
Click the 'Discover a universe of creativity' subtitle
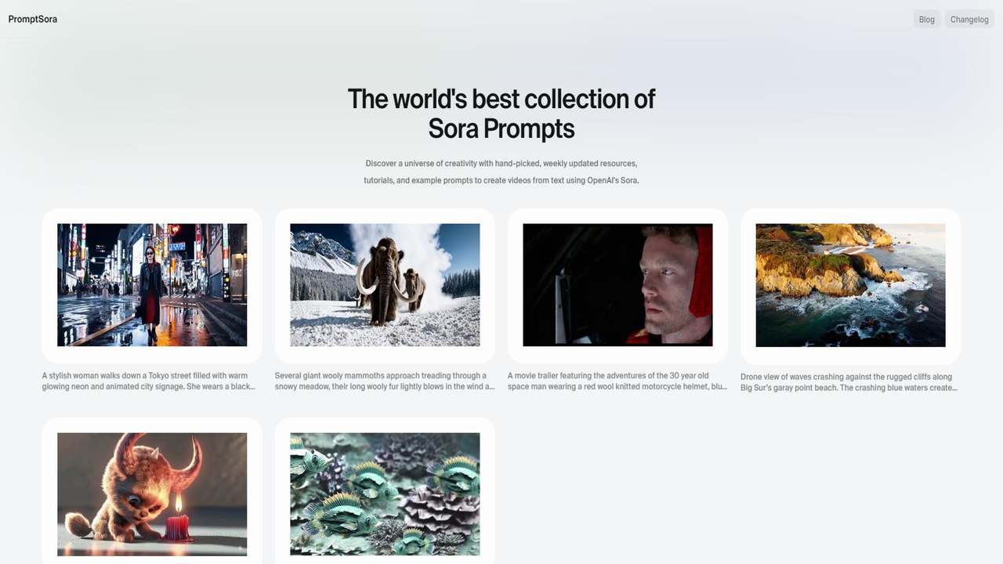(x=501, y=172)
